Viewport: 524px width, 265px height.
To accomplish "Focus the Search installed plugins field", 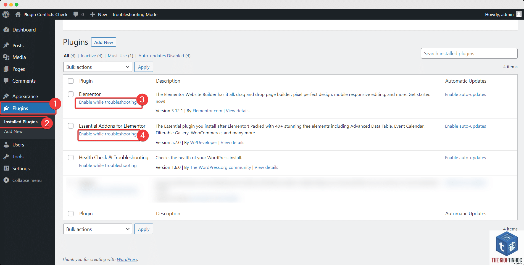I will pyautogui.click(x=469, y=53).
